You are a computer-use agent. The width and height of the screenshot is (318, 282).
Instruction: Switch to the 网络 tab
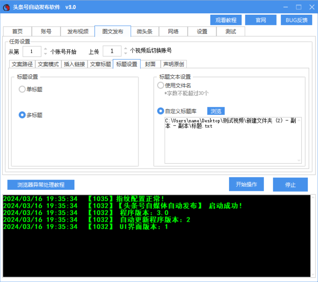click(173, 31)
